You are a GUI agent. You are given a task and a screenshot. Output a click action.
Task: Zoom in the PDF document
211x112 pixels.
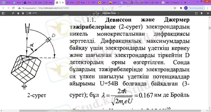[x=98, y=13]
